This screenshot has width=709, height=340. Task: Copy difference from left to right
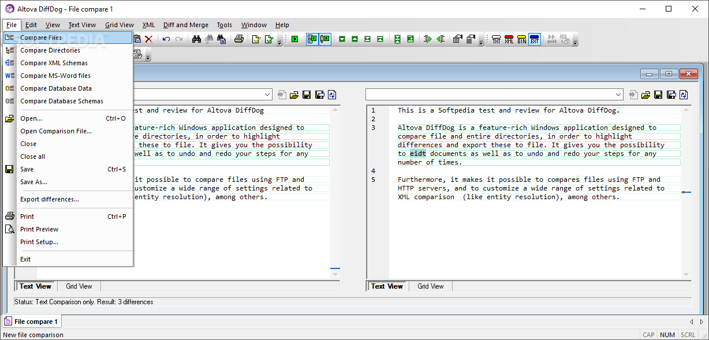click(x=427, y=39)
